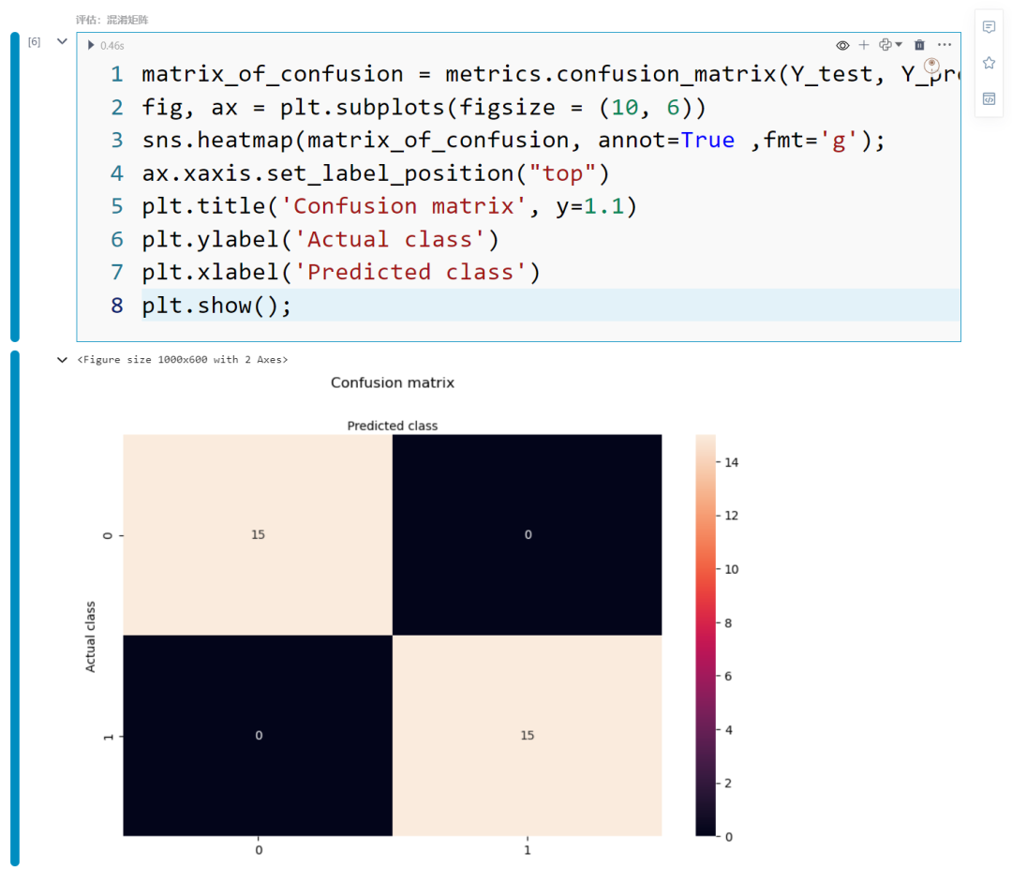The image size is (1012, 883).
Task: Place the cursor on code line 1, matrix_of_confusion
Action: 550,74
